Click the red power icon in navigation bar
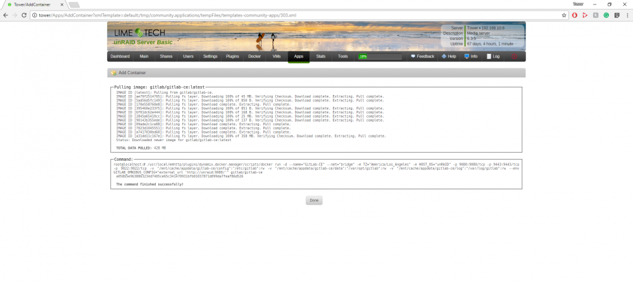The image size is (633, 283). click(514, 56)
